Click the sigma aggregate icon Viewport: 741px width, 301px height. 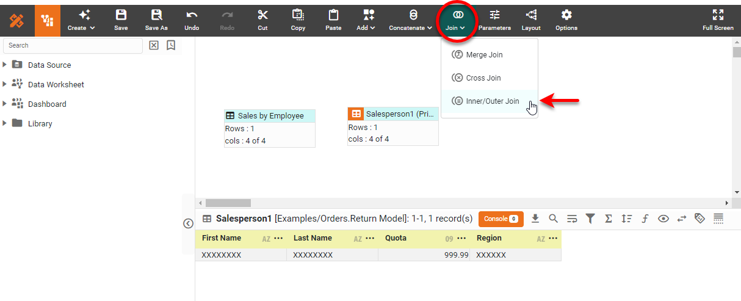609,219
